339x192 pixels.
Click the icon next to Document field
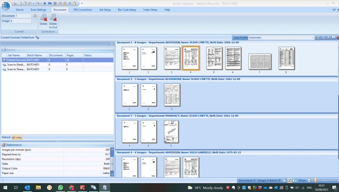35,16
